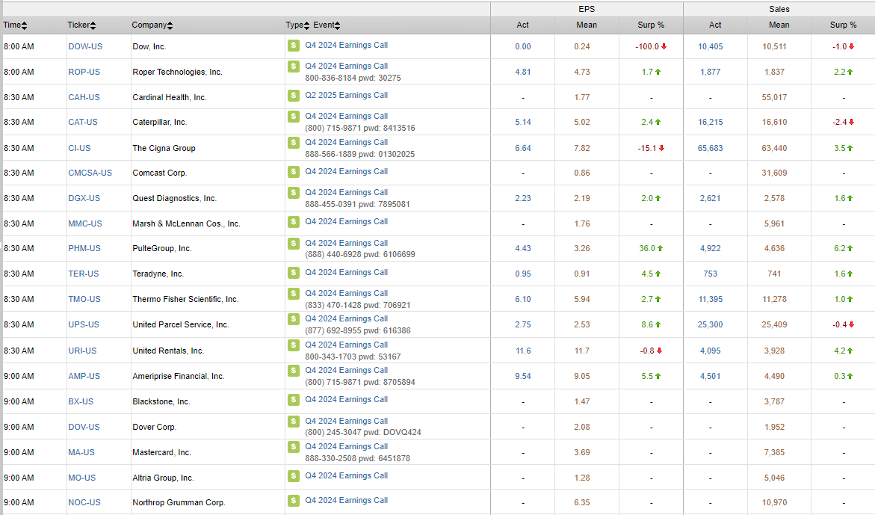Image resolution: width=875 pixels, height=515 pixels.
Task: Click the earnings icon in Cardinal Health row
Action: pos(294,96)
